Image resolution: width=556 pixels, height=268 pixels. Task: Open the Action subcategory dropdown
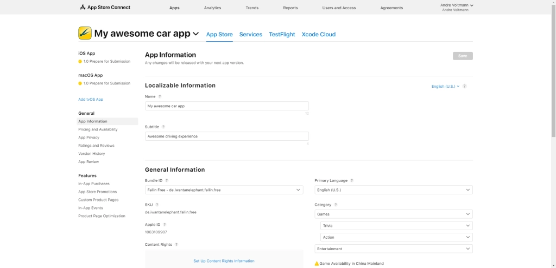(x=396, y=237)
